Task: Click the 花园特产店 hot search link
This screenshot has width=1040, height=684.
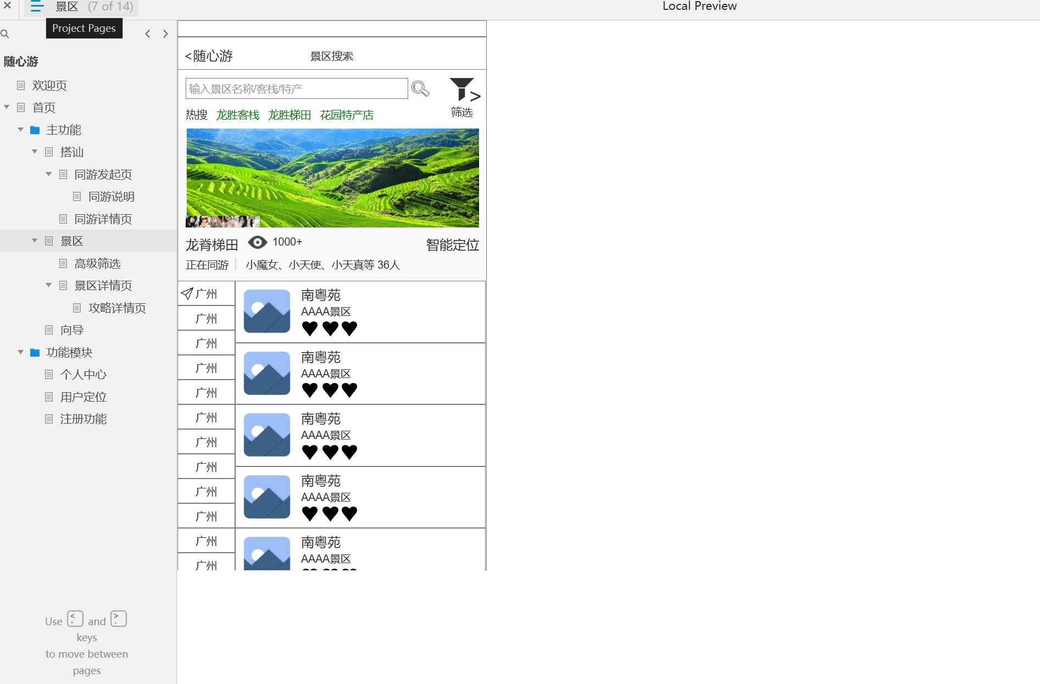Action: tap(347, 115)
